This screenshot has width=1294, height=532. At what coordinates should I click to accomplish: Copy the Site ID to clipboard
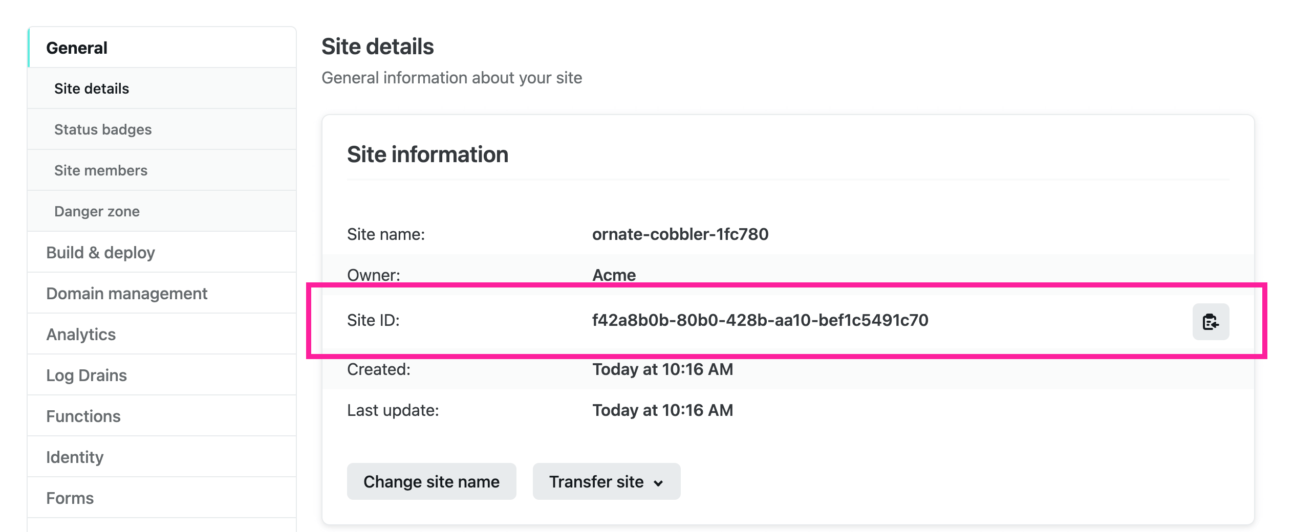[1210, 322]
